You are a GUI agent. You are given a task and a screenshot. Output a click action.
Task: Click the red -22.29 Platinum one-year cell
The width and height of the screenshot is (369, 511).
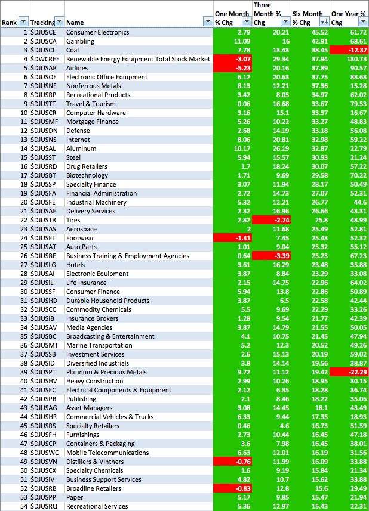tap(349, 372)
